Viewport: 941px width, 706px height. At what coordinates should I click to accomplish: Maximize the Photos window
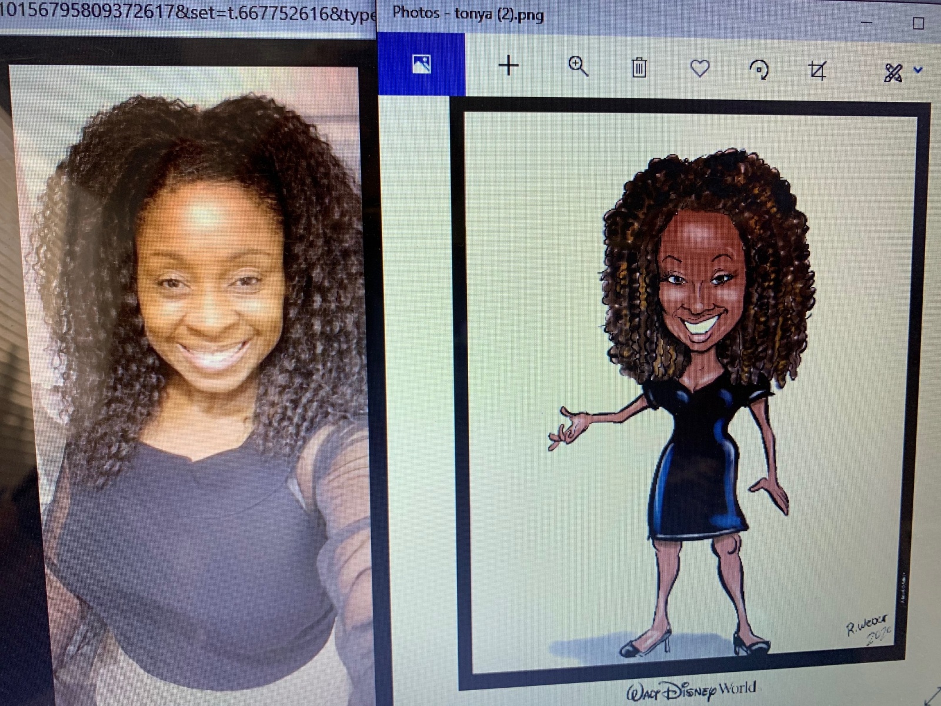click(917, 24)
